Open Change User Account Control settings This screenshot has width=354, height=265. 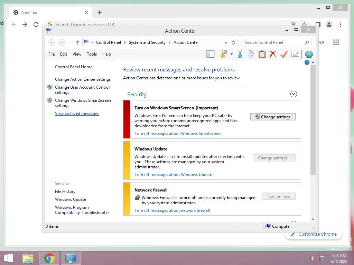coord(82,90)
